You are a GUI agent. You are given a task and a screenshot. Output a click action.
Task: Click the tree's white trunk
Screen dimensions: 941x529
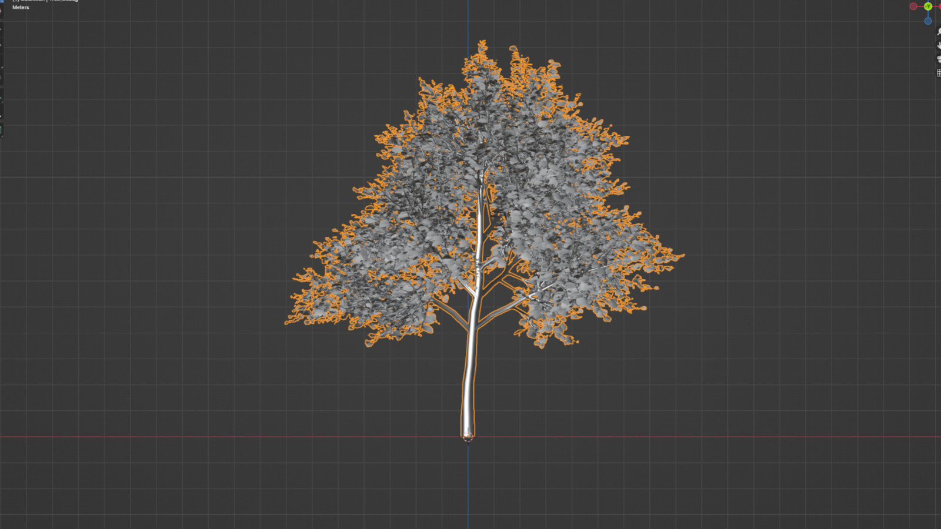point(470,376)
